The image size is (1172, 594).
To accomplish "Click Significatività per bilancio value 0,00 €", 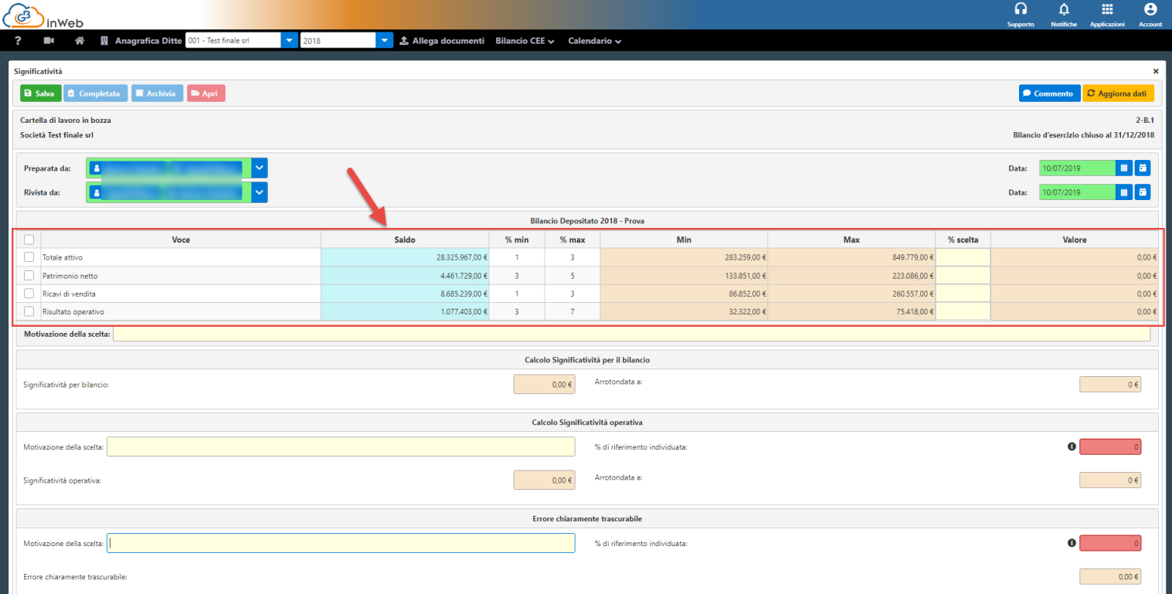I will click(x=544, y=384).
